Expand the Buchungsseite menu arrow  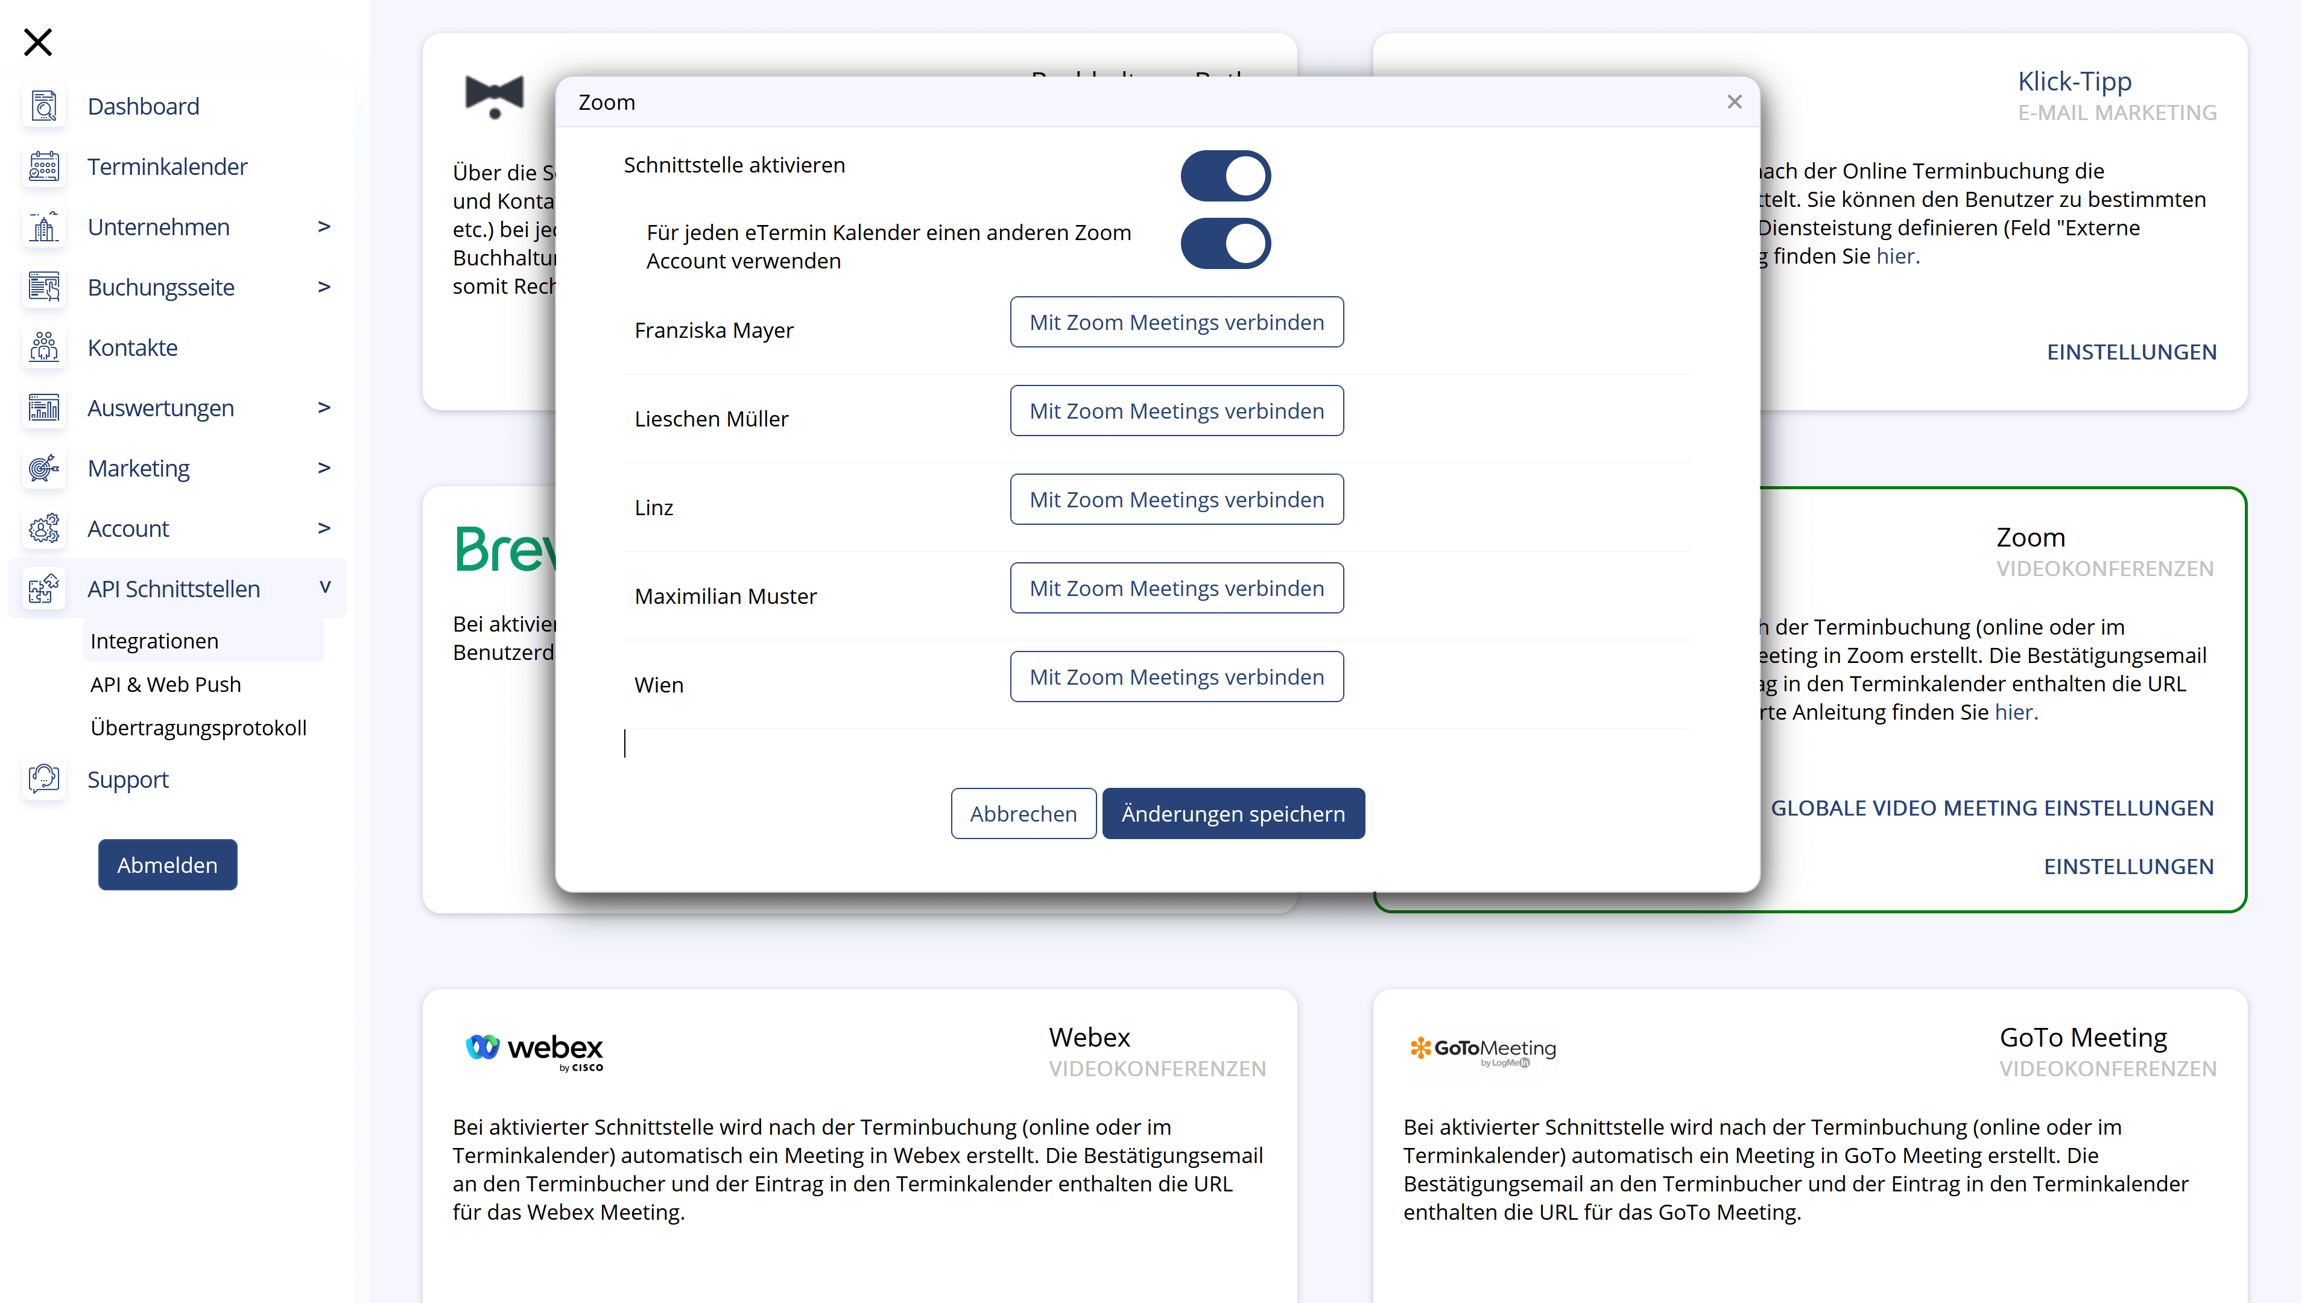tap(324, 287)
